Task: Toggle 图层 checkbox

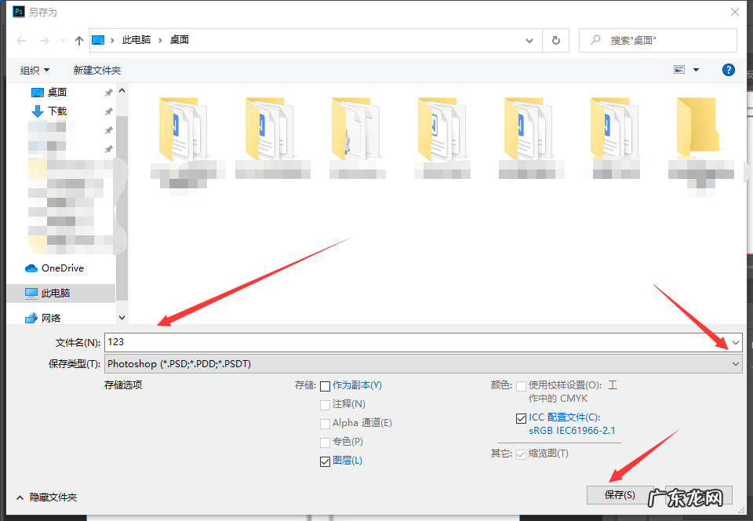Action: 325,461
